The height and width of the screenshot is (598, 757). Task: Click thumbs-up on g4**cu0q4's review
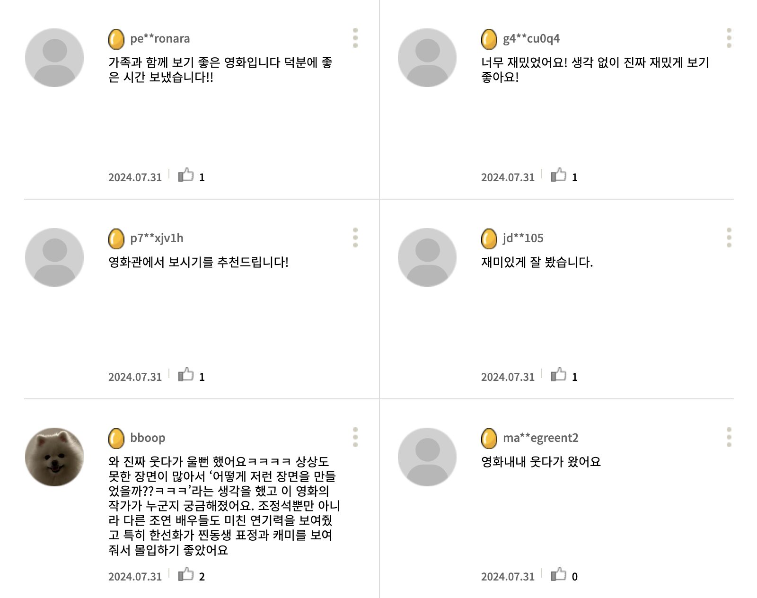point(559,176)
